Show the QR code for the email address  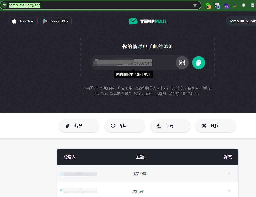tap(182, 63)
